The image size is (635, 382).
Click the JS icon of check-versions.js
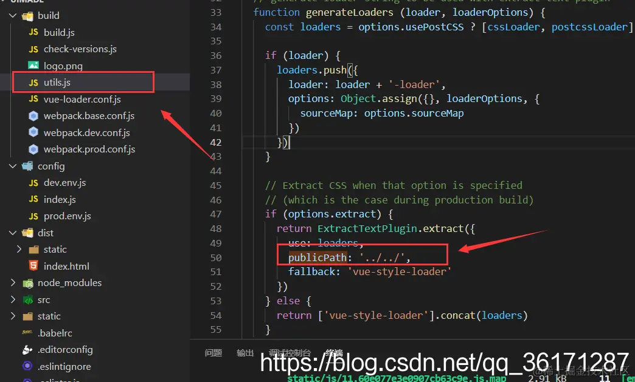coord(33,49)
